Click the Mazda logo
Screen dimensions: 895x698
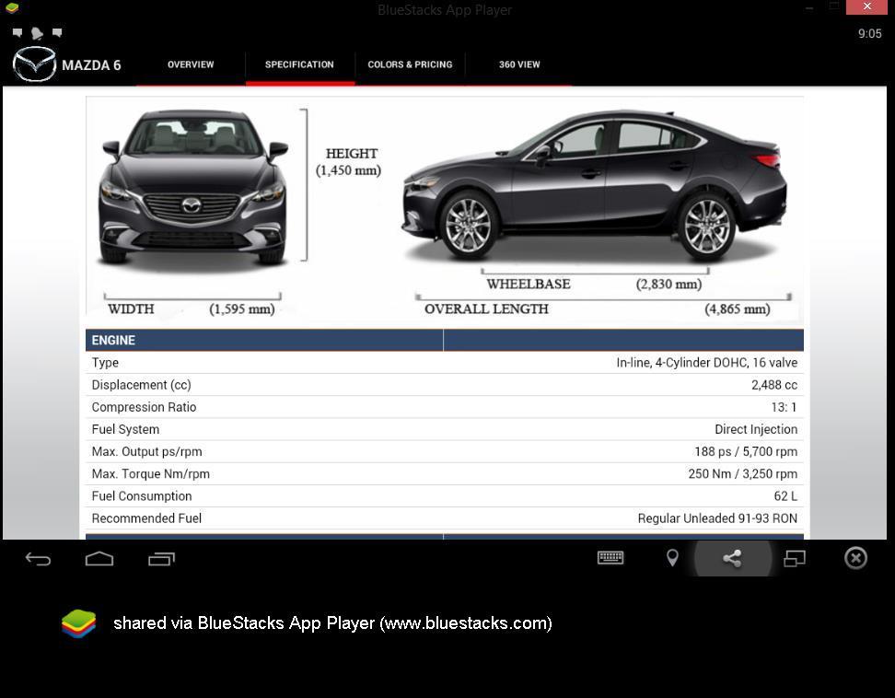[34, 64]
